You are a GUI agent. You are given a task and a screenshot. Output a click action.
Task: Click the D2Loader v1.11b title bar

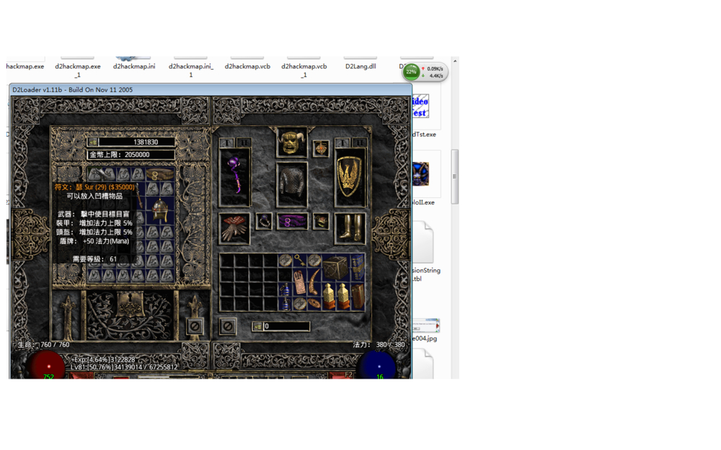coord(211,89)
